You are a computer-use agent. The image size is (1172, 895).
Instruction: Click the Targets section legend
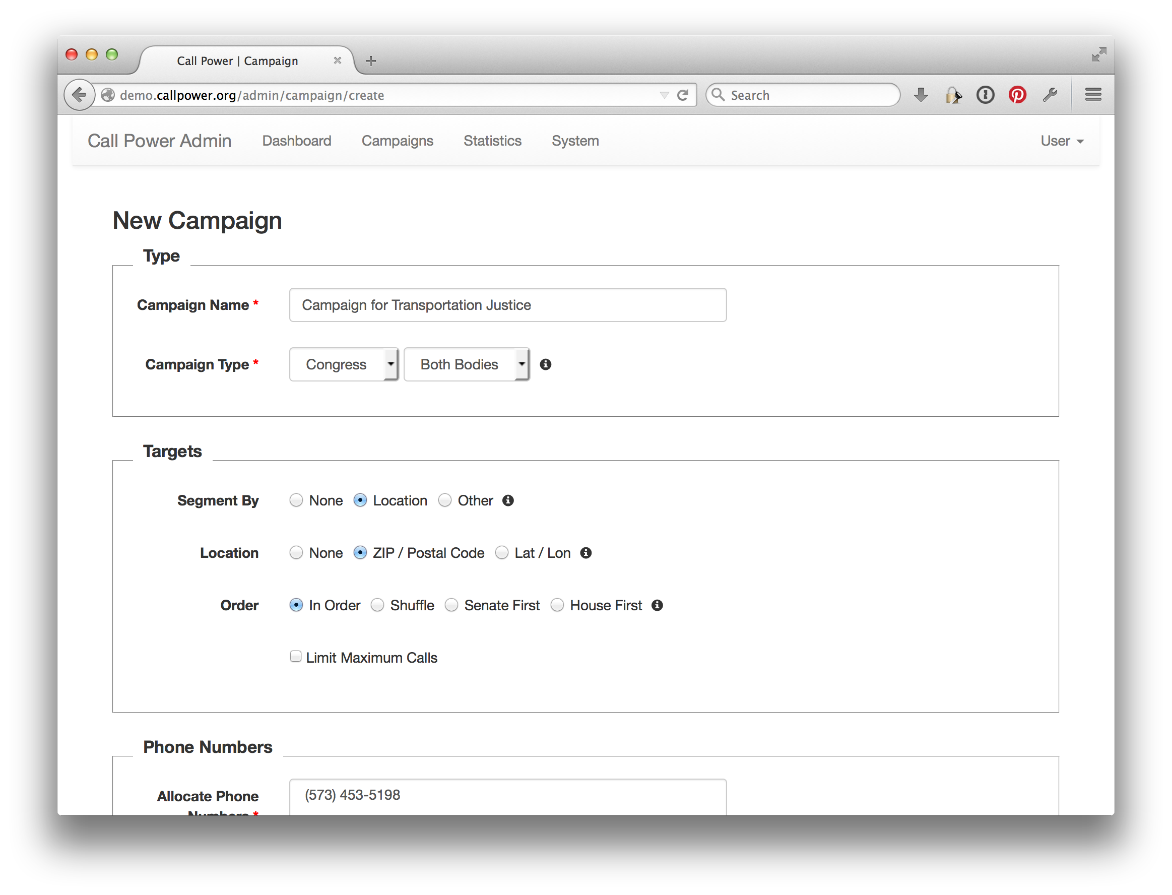(x=173, y=451)
